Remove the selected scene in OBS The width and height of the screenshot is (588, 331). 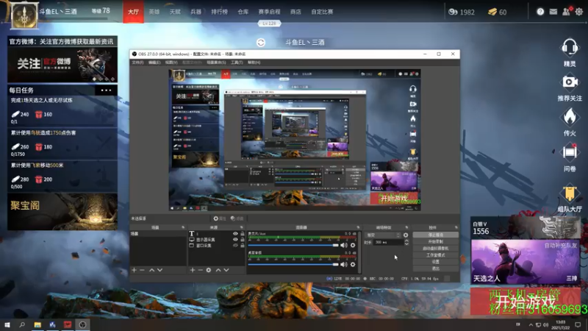coord(142,270)
